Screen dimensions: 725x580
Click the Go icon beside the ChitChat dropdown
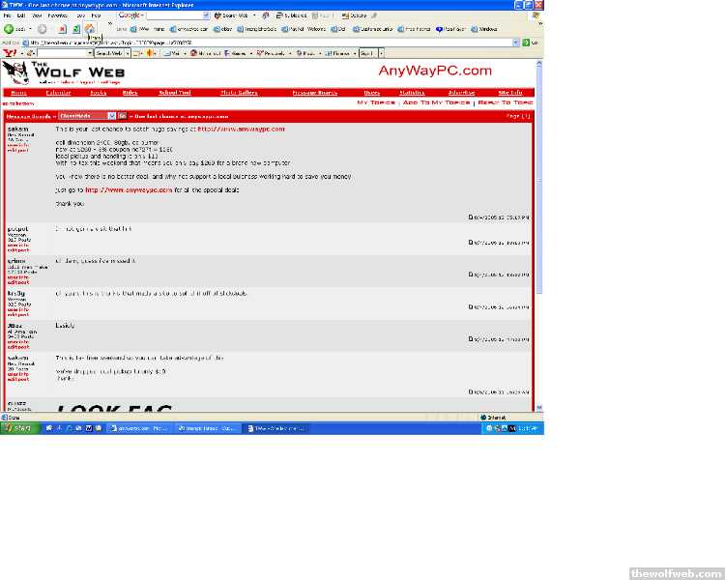pos(123,115)
